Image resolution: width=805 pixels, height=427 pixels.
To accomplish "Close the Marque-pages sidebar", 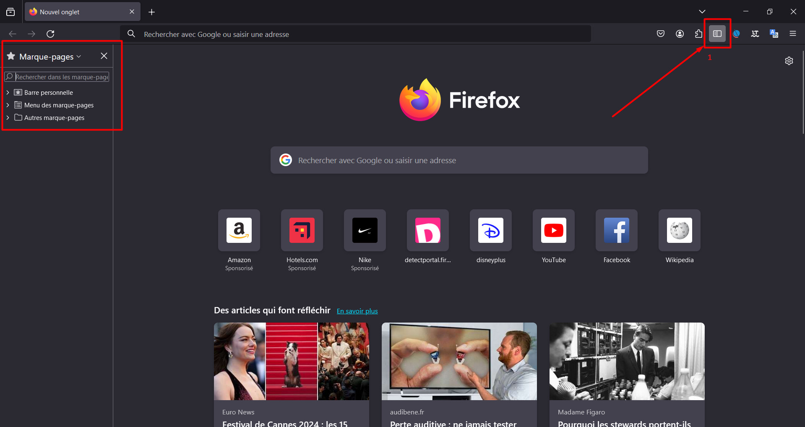I will coord(104,56).
